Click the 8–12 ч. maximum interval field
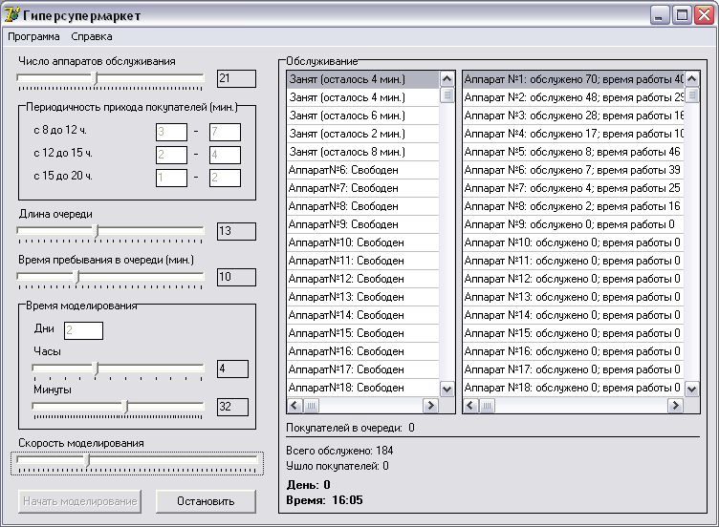 (x=225, y=132)
